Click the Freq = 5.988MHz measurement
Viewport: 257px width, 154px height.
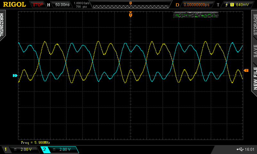(35, 142)
